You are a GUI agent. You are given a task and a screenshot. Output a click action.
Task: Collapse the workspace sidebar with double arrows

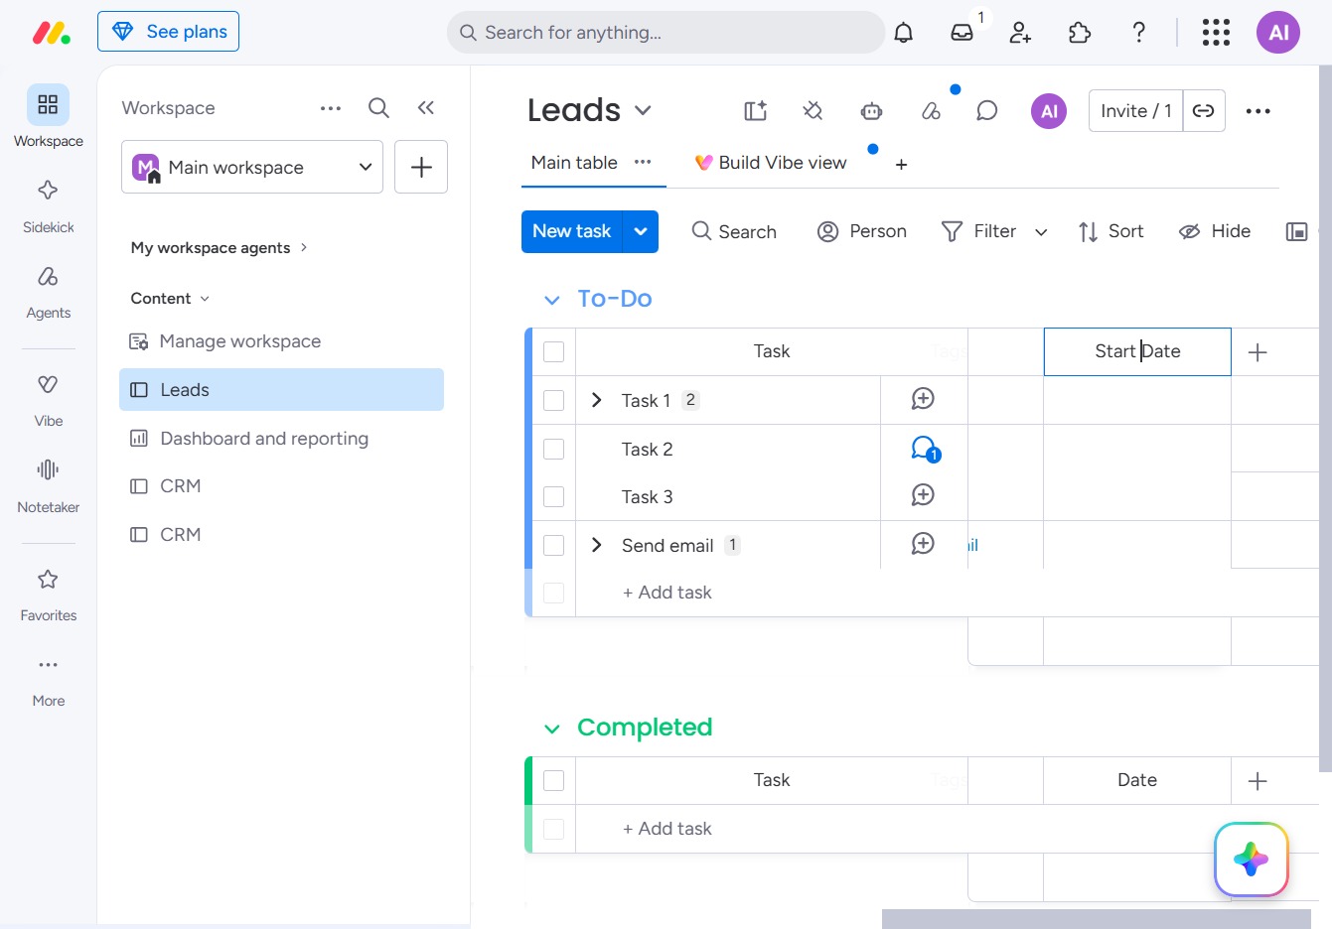coord(426,108)
